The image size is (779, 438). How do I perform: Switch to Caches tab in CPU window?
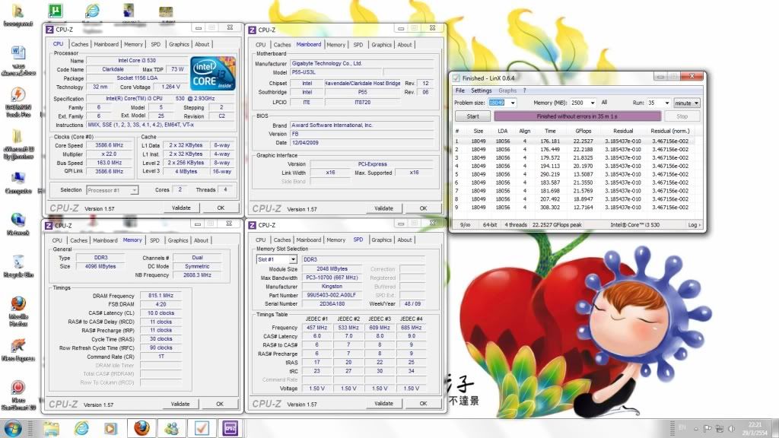coord(79,44)
